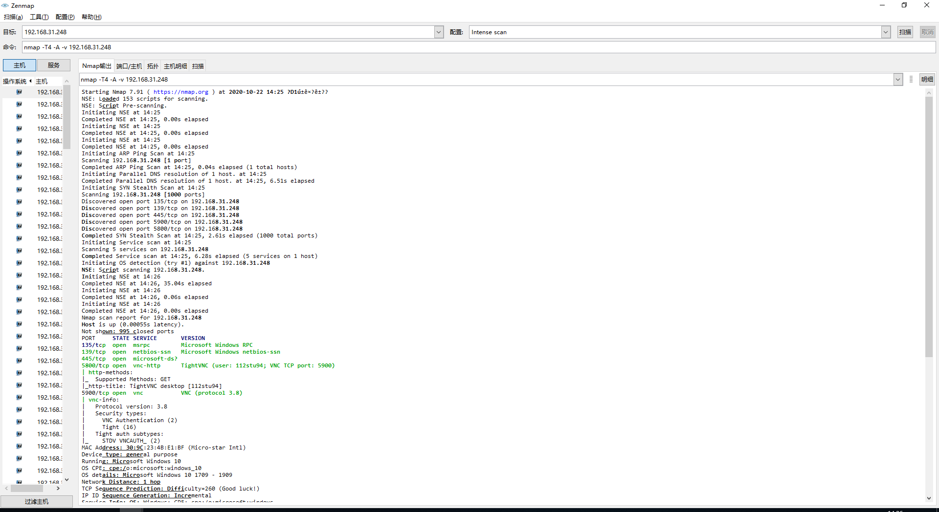Click the 'Running: Microsoft Windows 10' line

(131, 461)
